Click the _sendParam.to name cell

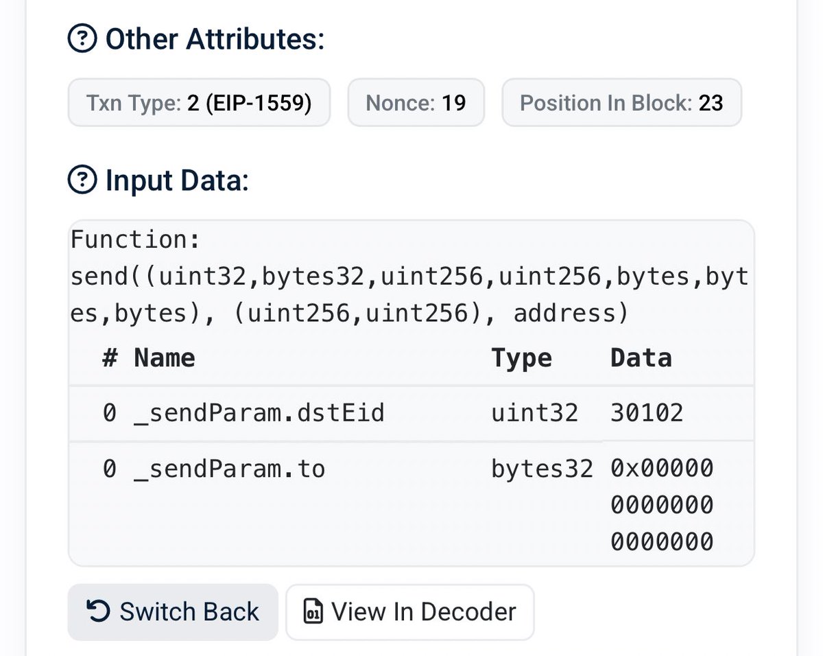point(229,469)
